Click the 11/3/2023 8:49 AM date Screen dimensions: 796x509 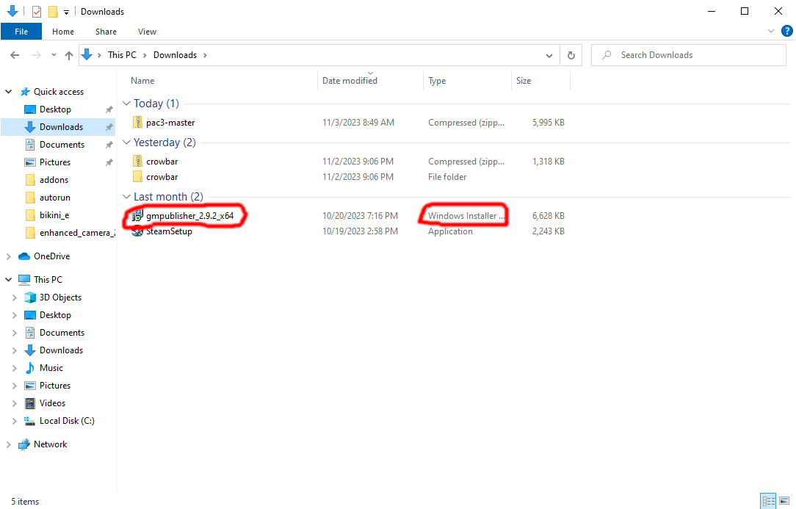pyautogui.click(x=358, y=123)
